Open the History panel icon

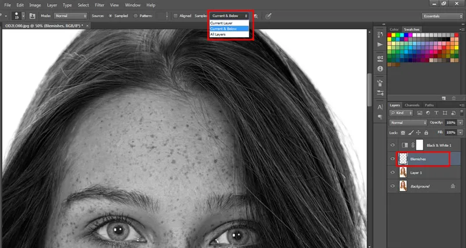(380, 34)
